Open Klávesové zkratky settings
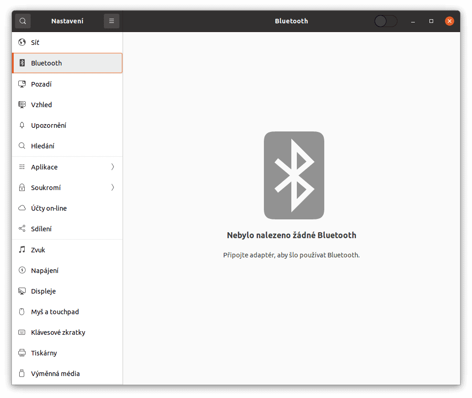 tap(67, 332)
